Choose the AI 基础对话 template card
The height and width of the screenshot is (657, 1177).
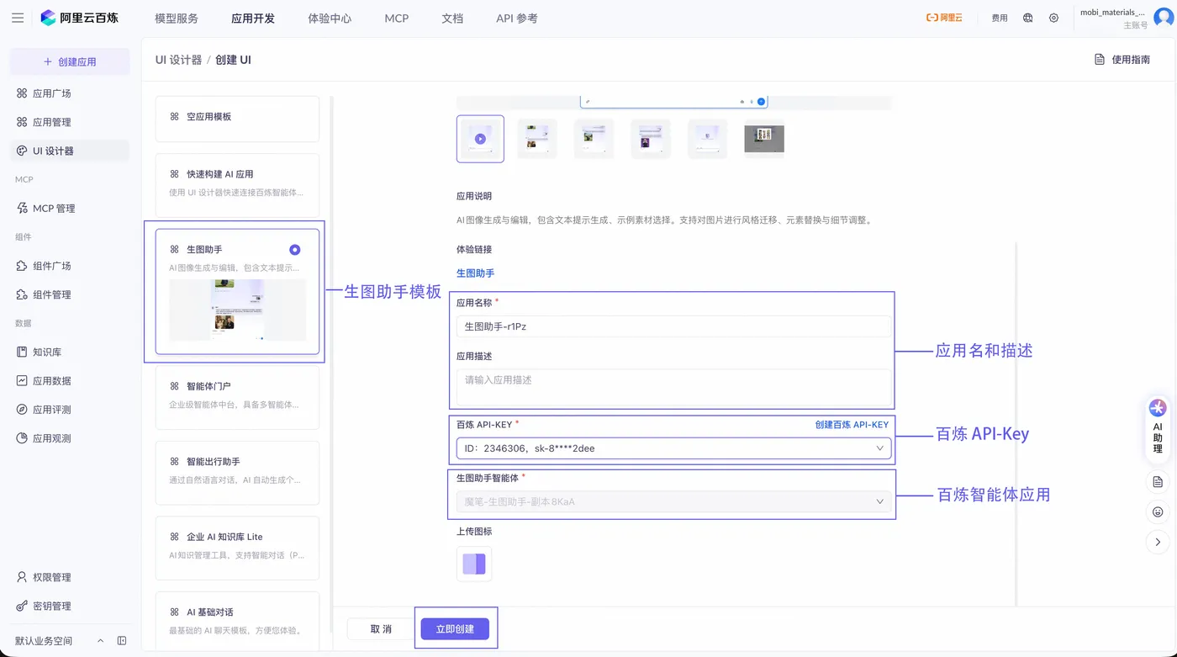(237, 621)
